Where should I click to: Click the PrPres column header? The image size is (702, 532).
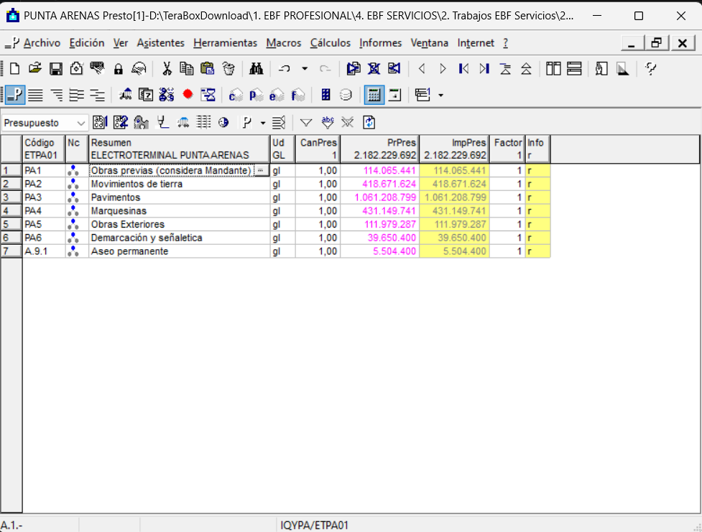tap(379, 149)
